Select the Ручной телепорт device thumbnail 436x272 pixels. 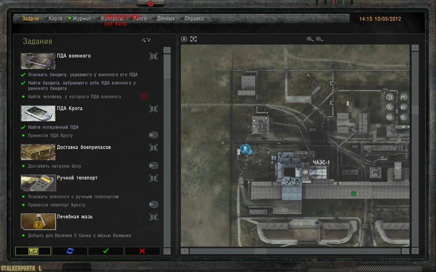[x=38, y=183]
